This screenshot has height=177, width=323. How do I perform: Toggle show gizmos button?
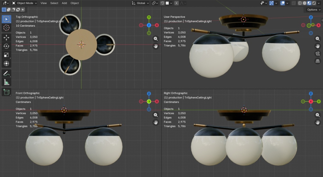tap(272, 3)
